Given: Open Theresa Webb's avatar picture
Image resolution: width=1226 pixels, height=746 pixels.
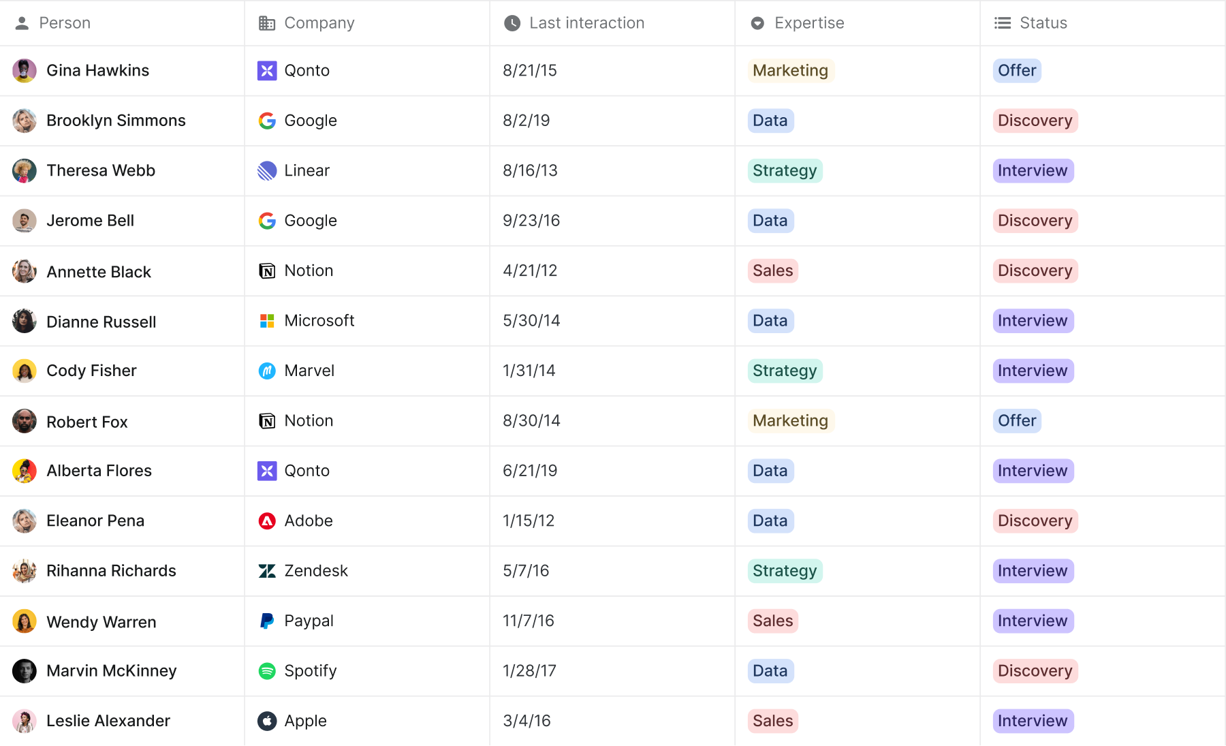Looking at the screenshot, I should [x=25, y=171].
